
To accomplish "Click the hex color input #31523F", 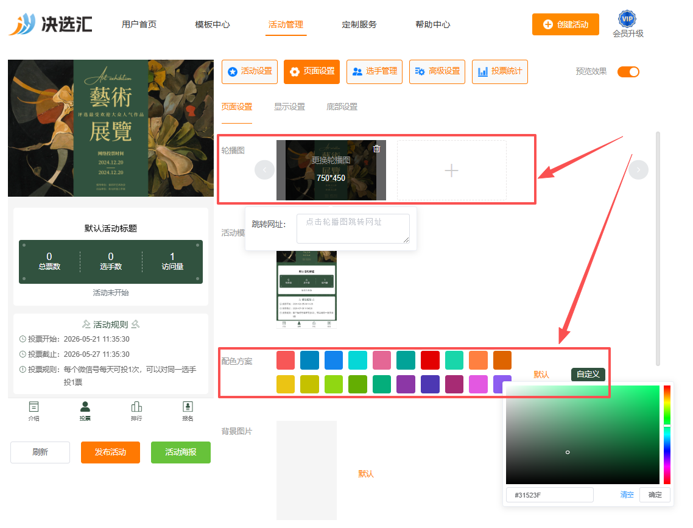I will click(x=550, y=495).
